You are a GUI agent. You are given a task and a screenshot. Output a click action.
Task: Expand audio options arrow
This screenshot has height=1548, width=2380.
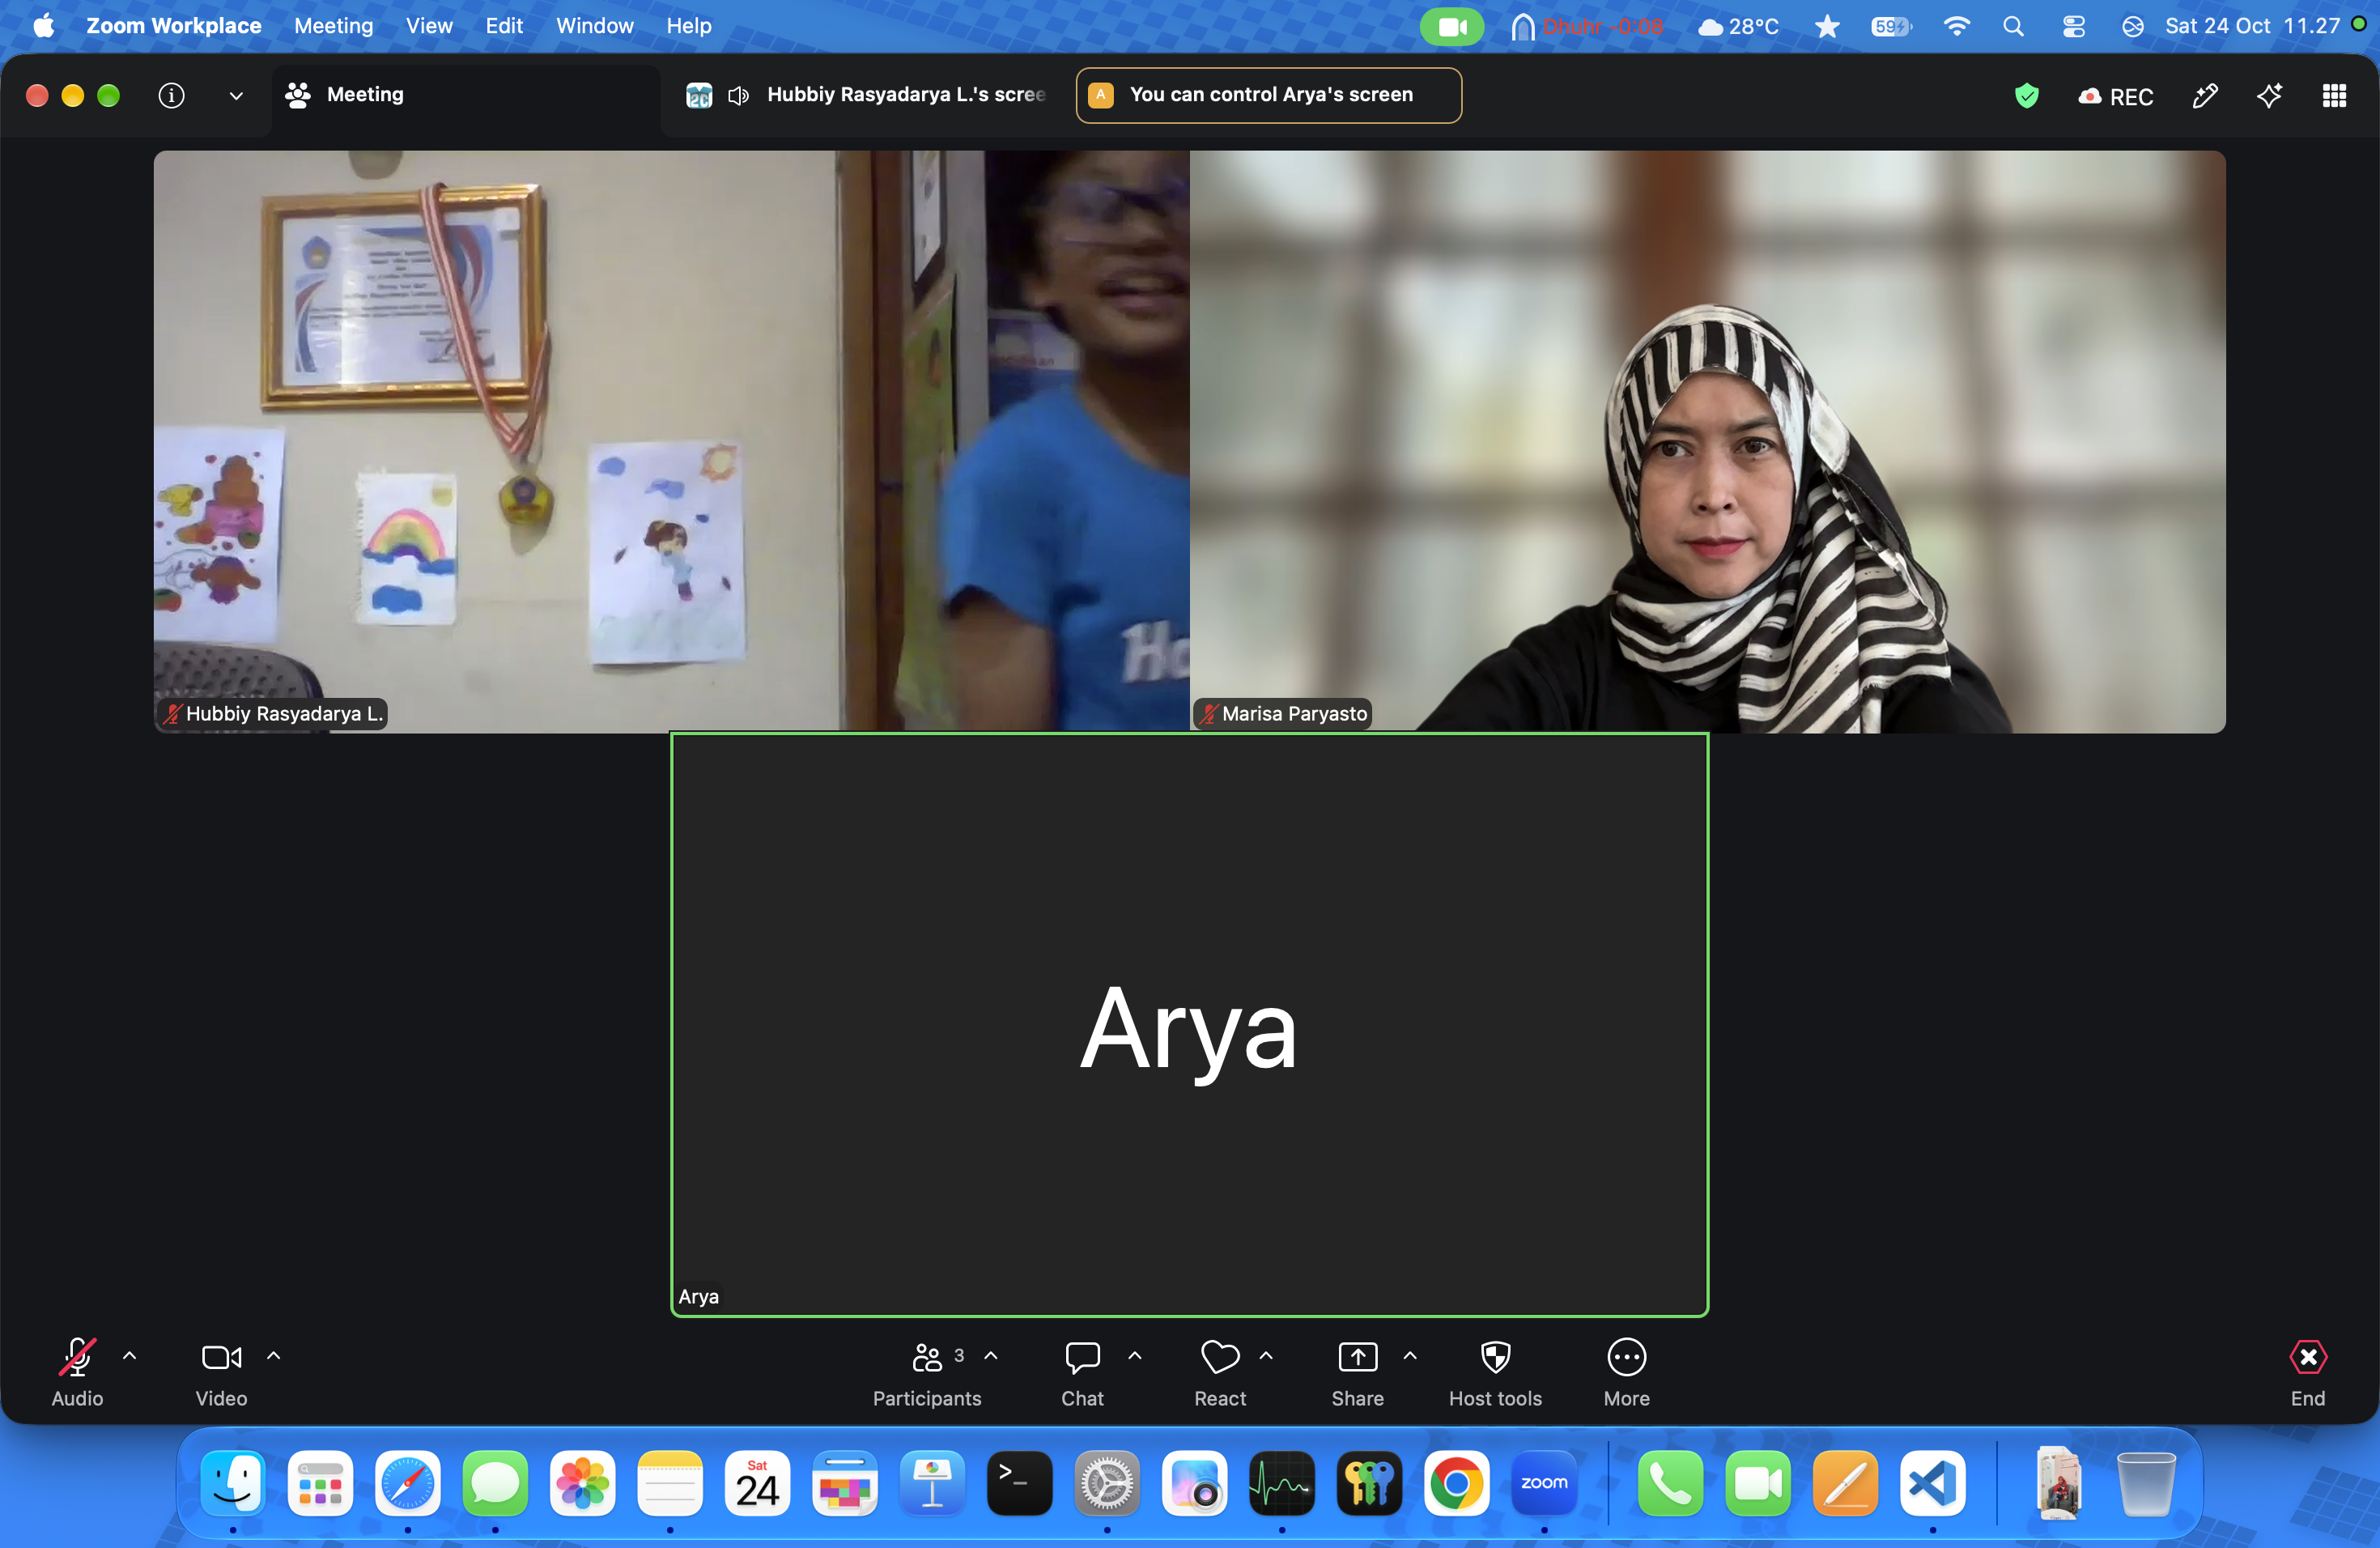tap(129, 1357)
